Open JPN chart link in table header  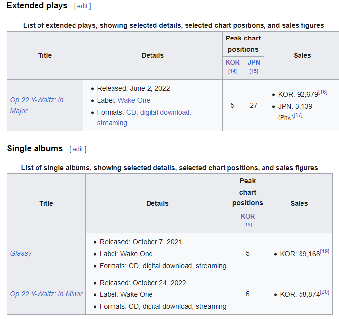[254, 62]
